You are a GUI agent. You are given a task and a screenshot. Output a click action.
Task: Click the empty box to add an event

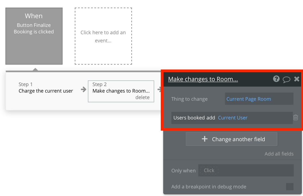pyautogui.click(x=103, y=36)
